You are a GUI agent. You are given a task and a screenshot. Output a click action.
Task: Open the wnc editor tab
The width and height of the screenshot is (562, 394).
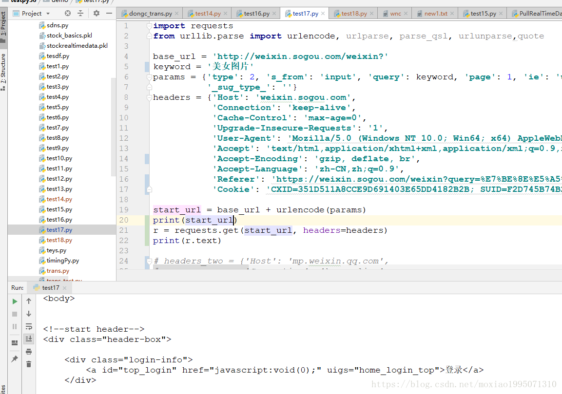point(395,14)
